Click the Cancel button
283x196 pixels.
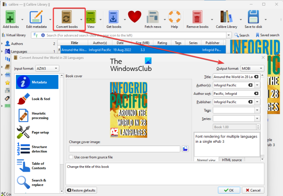tap(253, 190)
